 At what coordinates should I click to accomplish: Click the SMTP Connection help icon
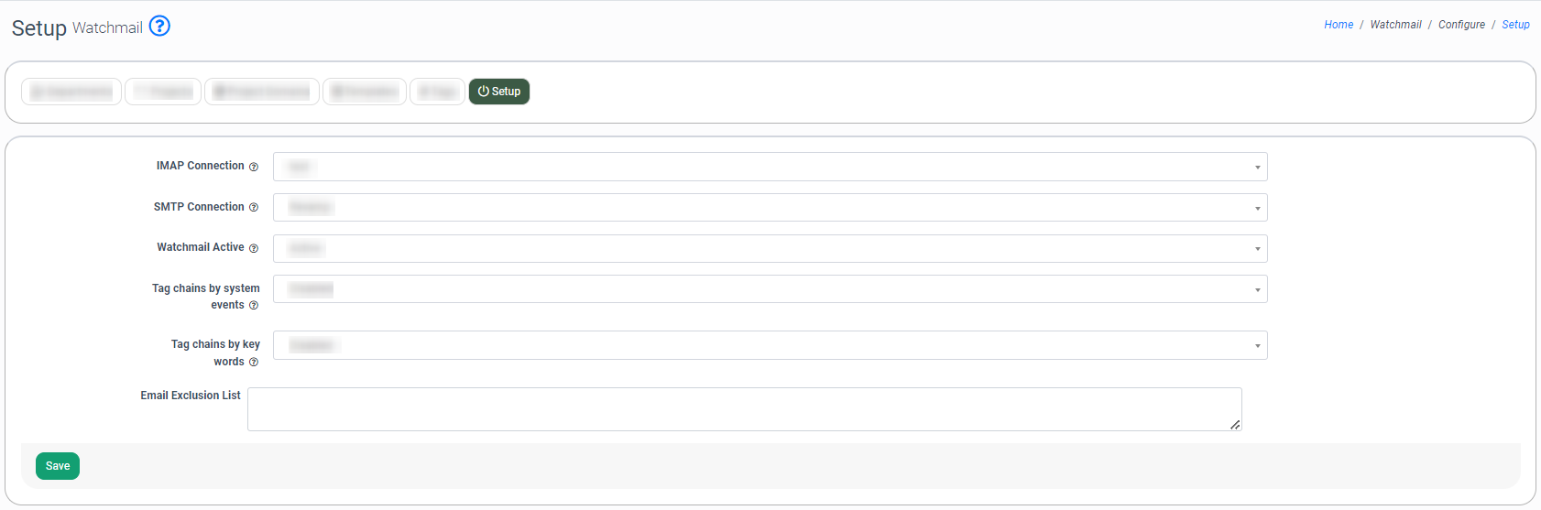254,208
